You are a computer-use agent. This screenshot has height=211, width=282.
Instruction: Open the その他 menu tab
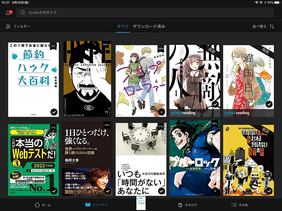pos(239,205)
